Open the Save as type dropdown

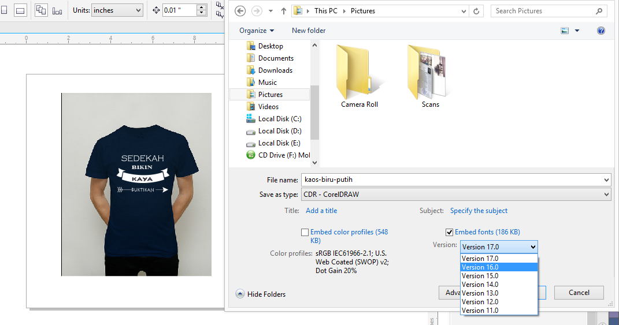pos(456,195)
